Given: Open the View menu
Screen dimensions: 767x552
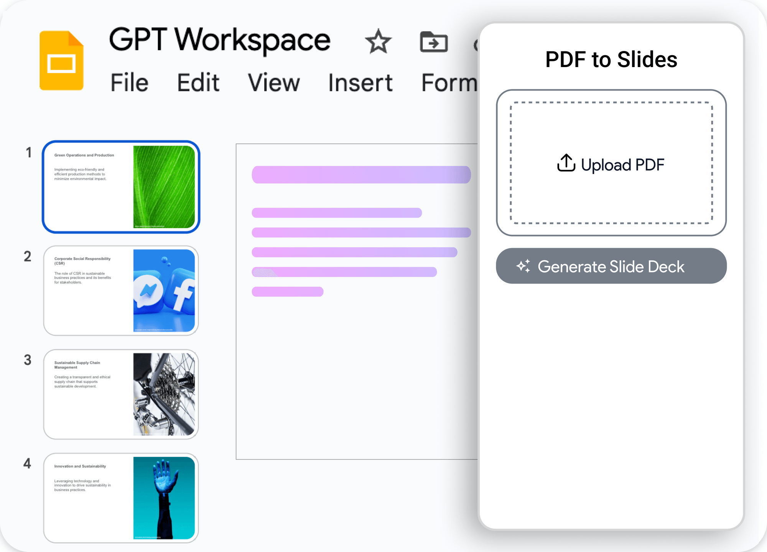Looking at the screenshot, I should (273, 82).
